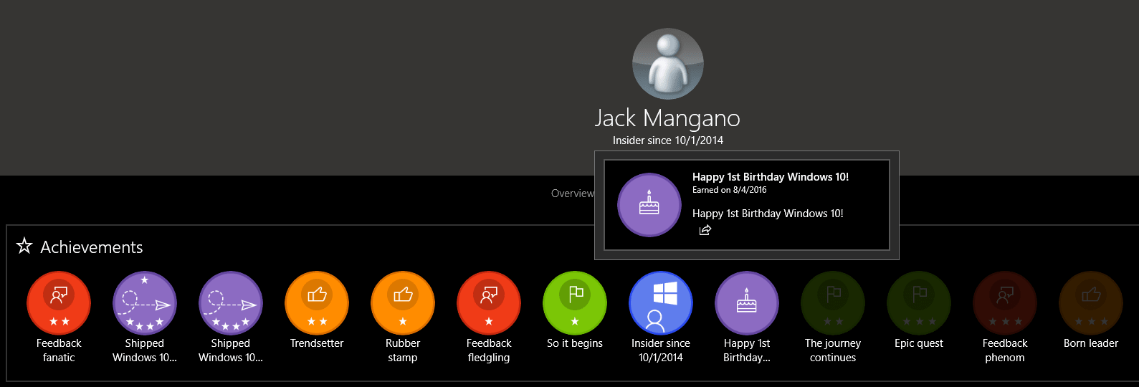The image size is (1139, 387).
Task: Click the Trendsetter thumbs-up badge
Action: click(x=317, y=303)
